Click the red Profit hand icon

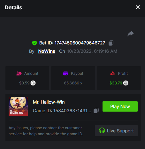[113, 74]
